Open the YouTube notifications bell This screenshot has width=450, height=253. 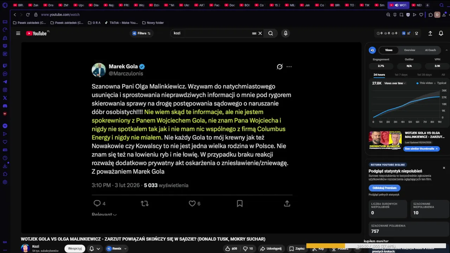coord(441,33)
